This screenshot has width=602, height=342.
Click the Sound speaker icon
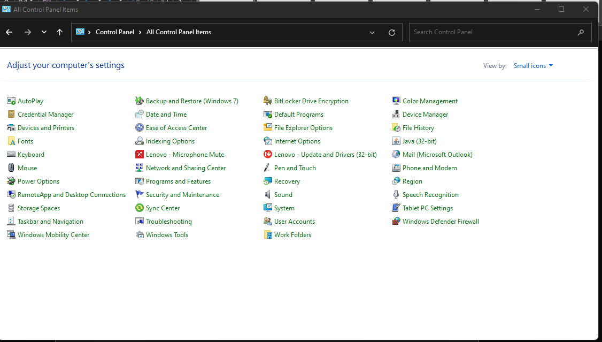click(x=268, y=195)
